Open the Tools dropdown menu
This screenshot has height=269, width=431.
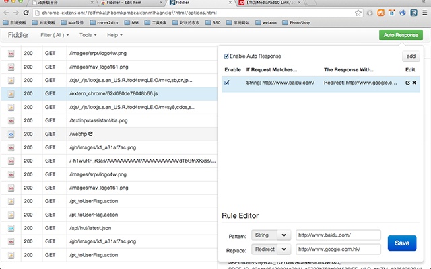(x=88, y=35)
